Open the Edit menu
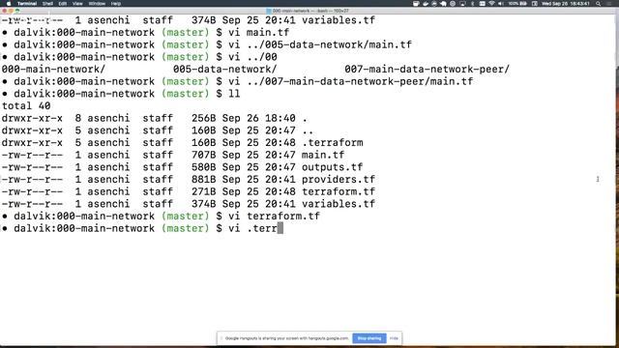This screenshot has height=348, width=619. pyautogui.click(x=62, y=4)
